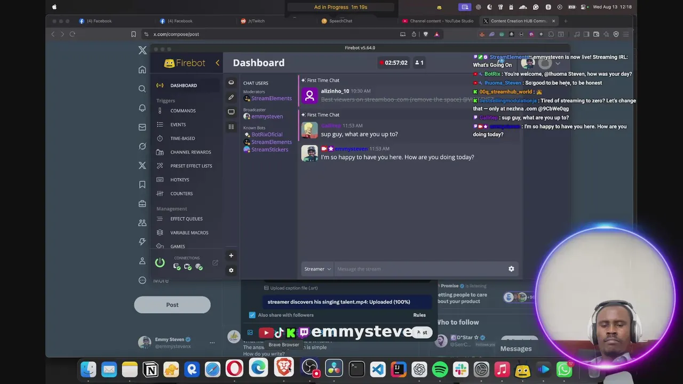
Task: Open Messages panel on X
Action: coord(516,349)
